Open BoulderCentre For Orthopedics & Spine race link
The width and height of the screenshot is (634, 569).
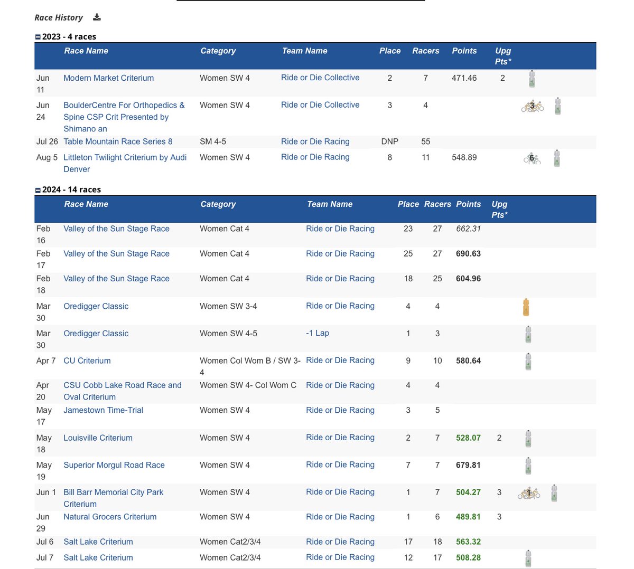(124, 117)
